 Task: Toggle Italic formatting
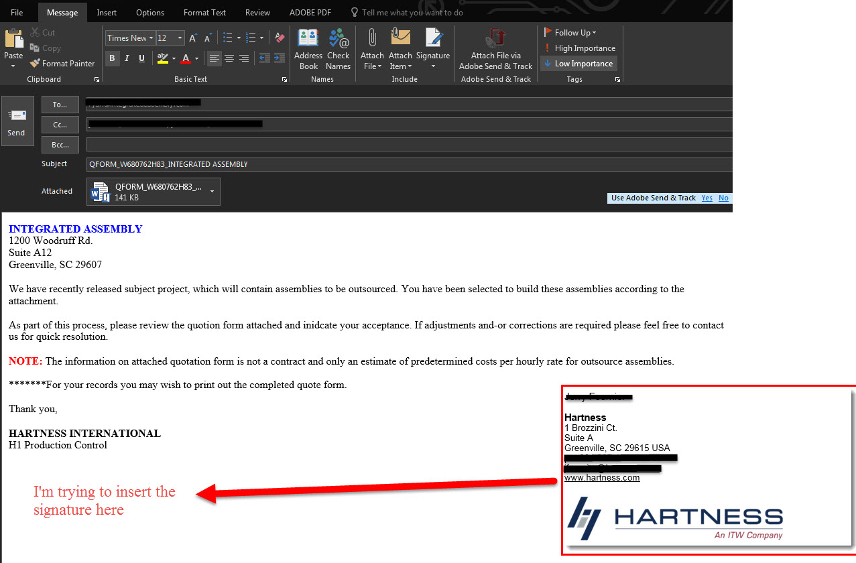point(127,58)
